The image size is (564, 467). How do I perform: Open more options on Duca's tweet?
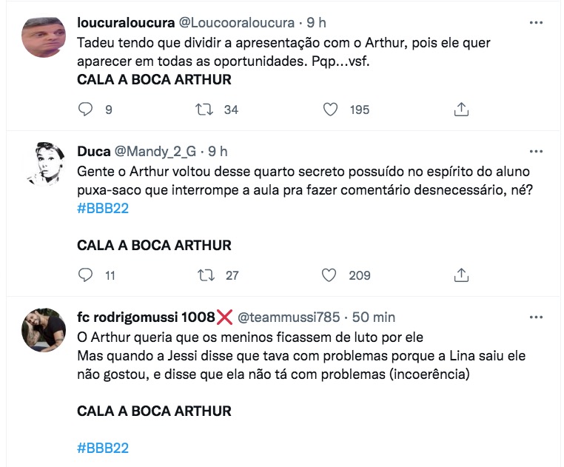point(537,151)
